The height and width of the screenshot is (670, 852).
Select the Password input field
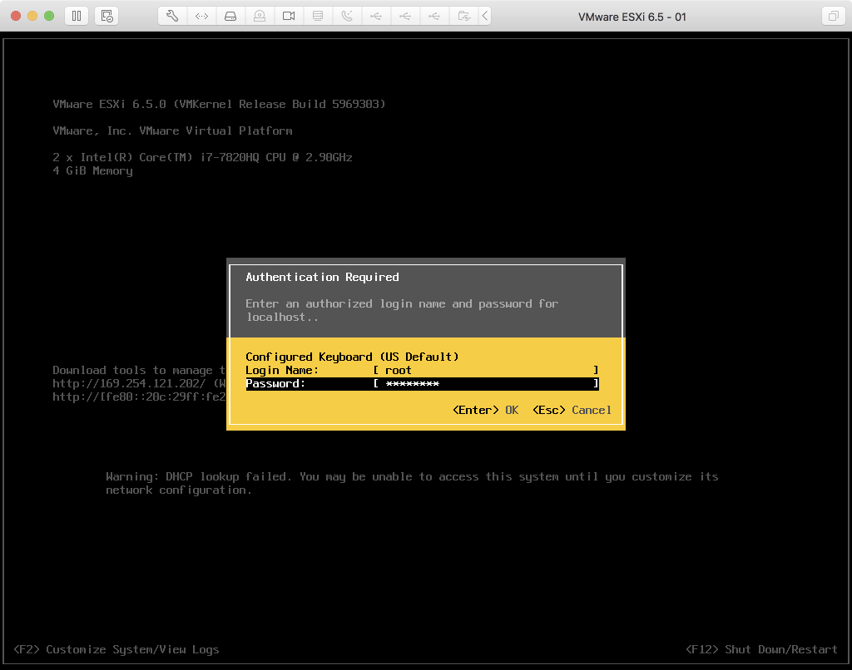(486, 383)
